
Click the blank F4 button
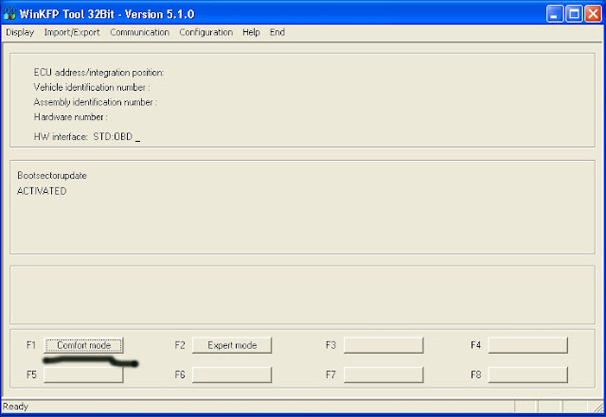[x=528, y=345]
